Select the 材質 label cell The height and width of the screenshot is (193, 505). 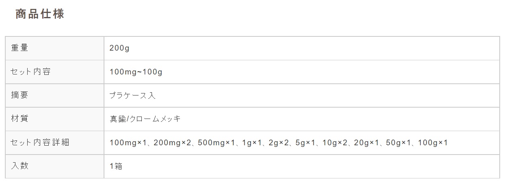(x=54, y=119)
